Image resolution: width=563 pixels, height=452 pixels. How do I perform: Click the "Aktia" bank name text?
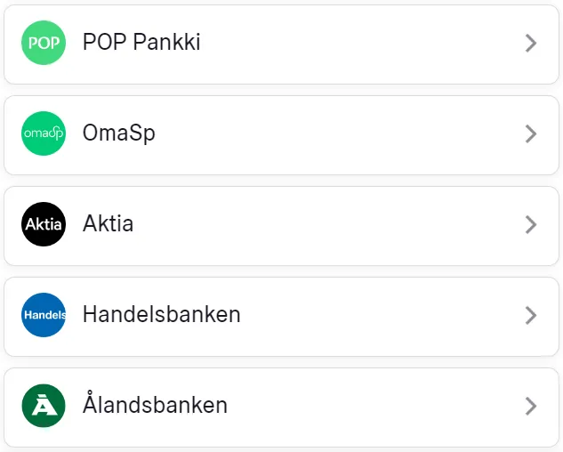click(x=108, y=224)
